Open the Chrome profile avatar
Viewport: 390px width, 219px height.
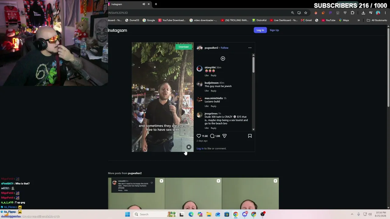378,13
